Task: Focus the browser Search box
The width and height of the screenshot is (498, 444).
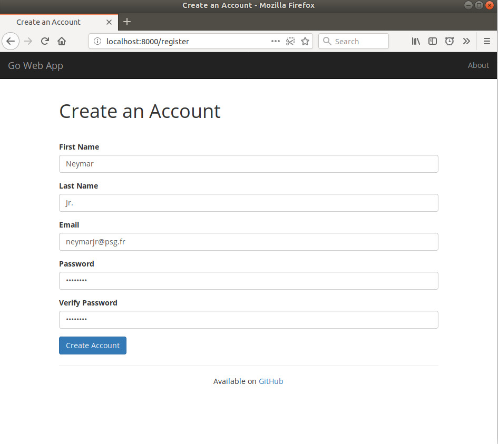Action: (354, 41)
